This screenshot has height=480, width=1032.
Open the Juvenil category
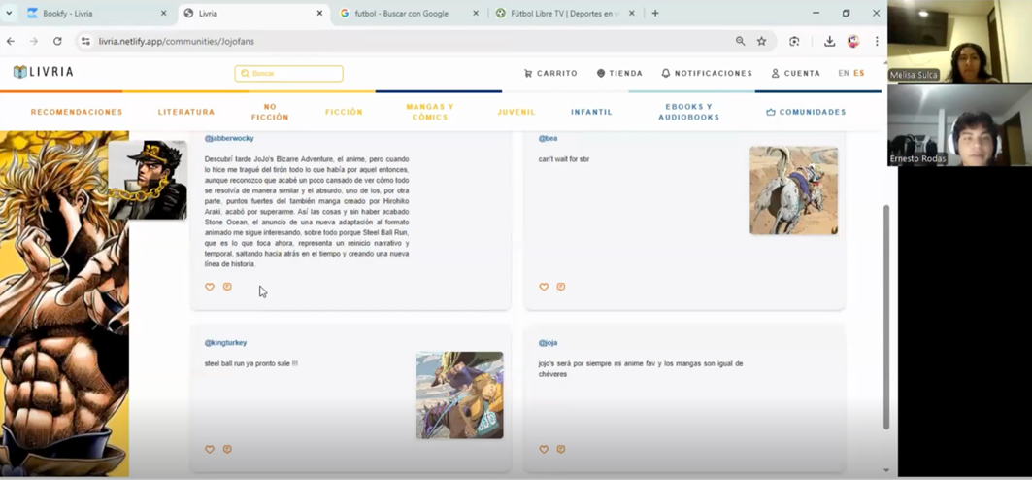click(x=516, y=112)
